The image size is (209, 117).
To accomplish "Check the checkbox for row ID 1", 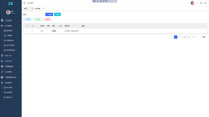I will (27, 31).
